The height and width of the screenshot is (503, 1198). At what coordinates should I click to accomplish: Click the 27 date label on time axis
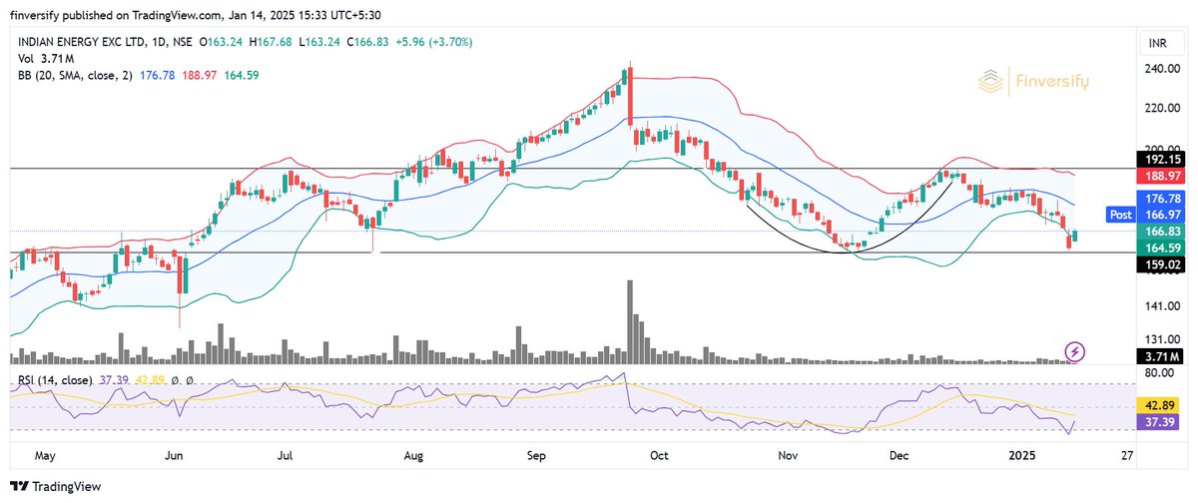point(1127,455)
